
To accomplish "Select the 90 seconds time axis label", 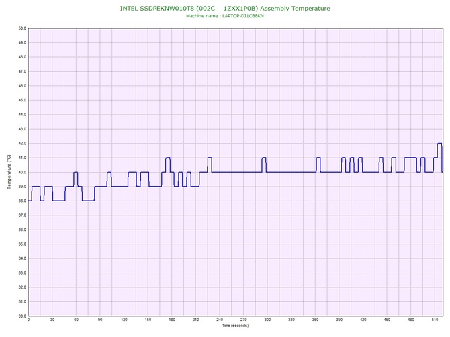I will (x=100, y=320).
